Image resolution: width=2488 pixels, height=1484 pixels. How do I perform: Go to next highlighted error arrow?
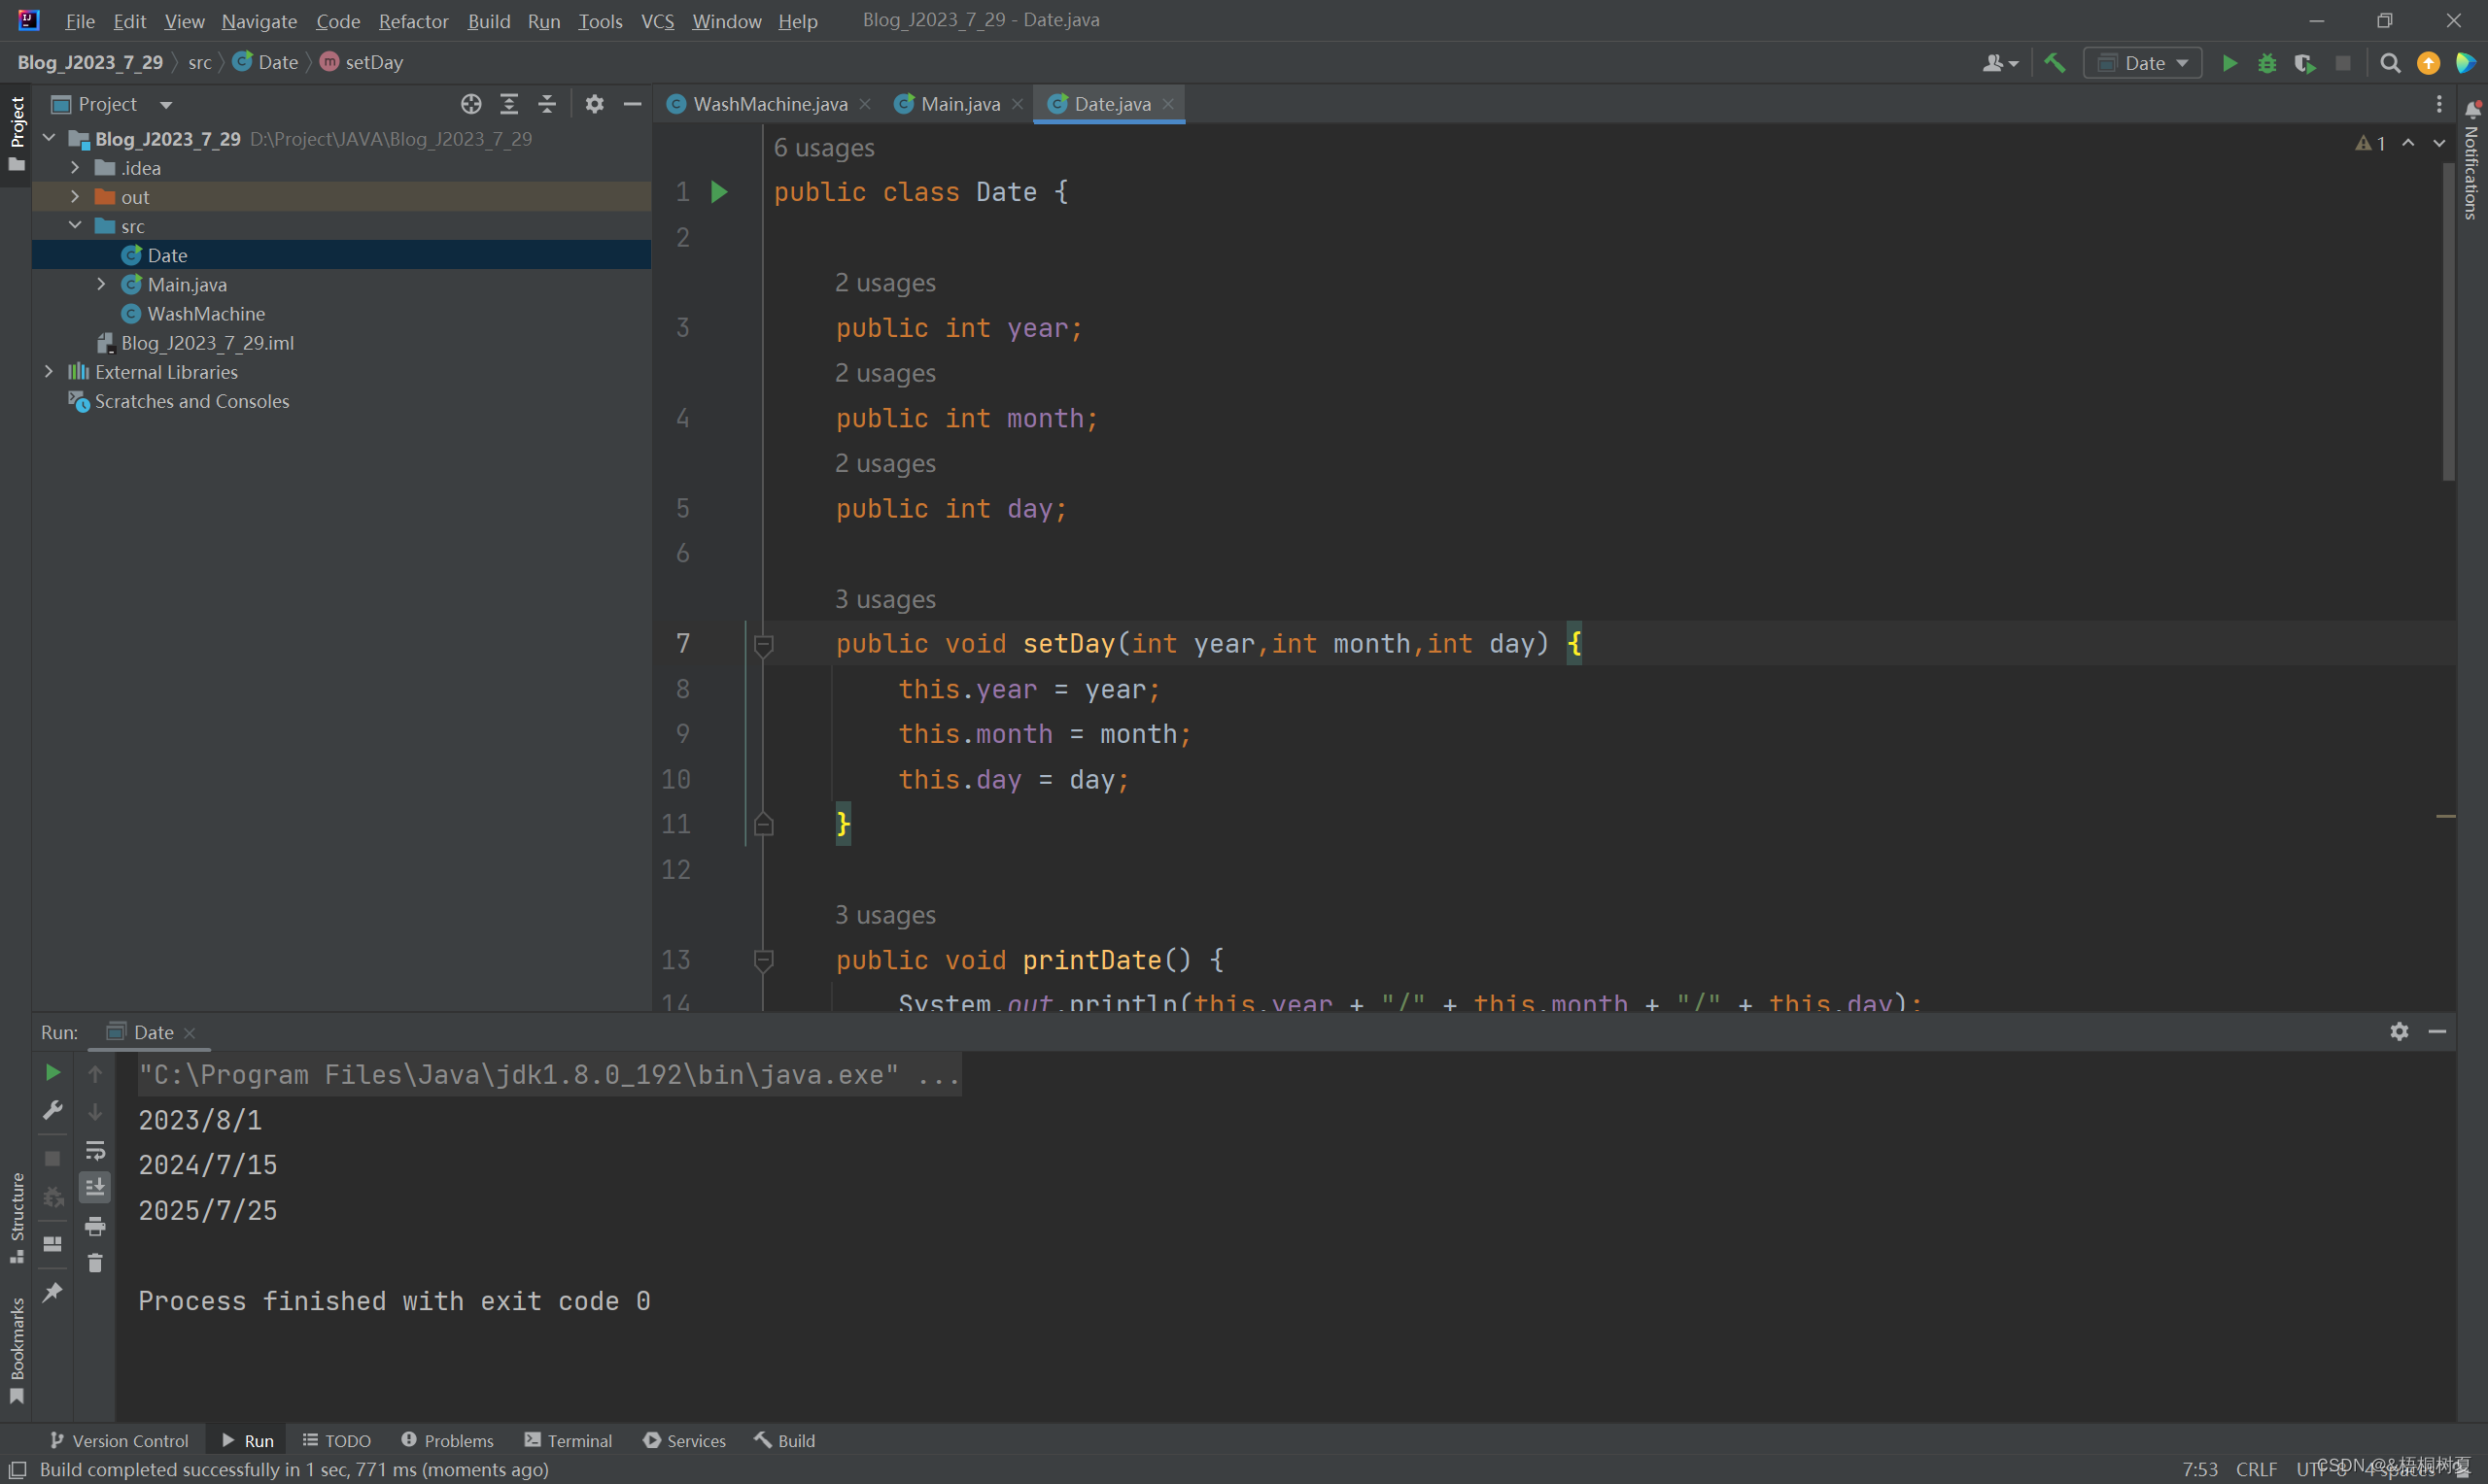pyautogui.click(x=2439, y=144)
